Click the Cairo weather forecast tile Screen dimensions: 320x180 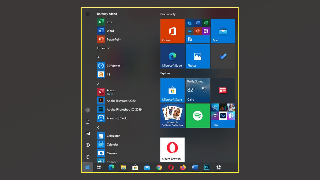[x=197, y=90]
